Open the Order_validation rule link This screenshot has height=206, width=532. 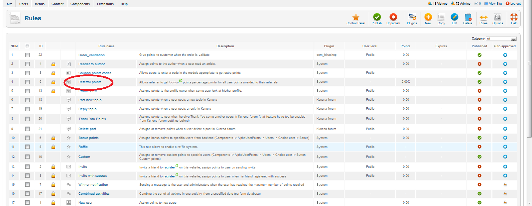coord(91,55)
